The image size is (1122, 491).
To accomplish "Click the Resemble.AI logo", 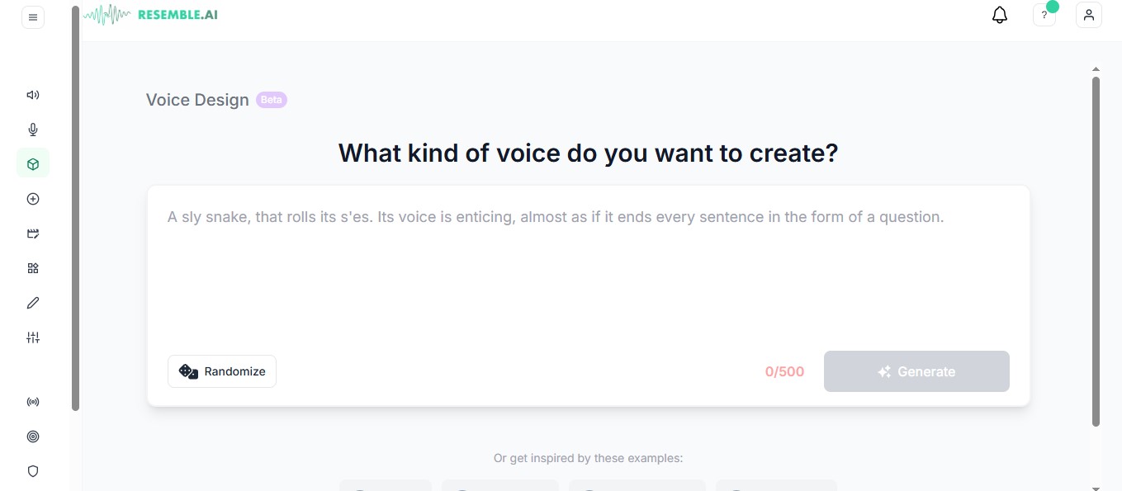I will (150, 14).
